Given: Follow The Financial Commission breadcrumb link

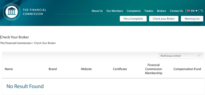Looking at the screenshot, I should click(16, 43).
